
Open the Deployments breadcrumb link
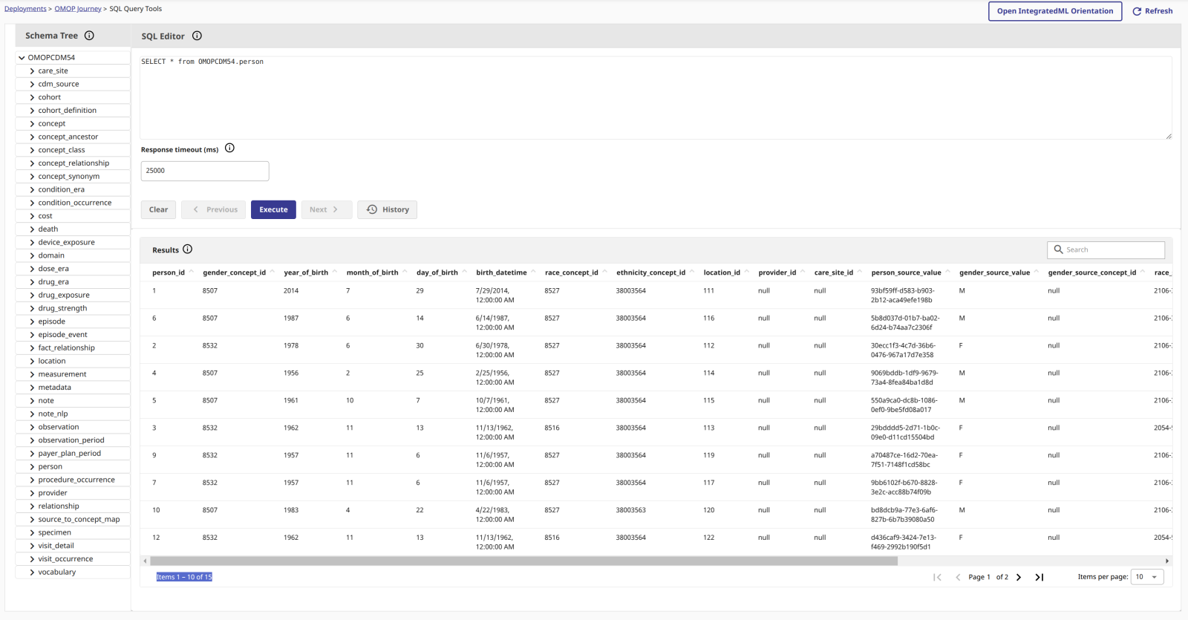tap(25, 9)
